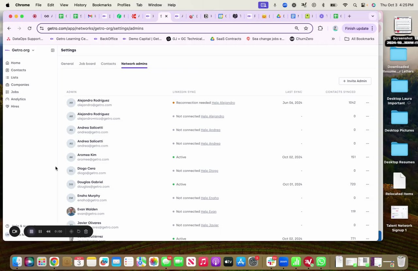Open a new Chrome tab with plus

click(349, 16)
